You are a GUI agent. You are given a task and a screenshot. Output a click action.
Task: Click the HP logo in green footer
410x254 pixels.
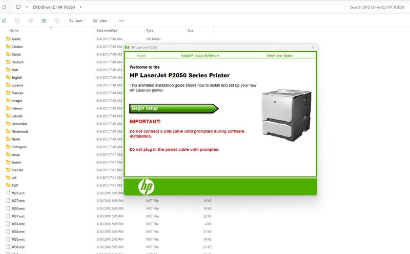[146, 187]
